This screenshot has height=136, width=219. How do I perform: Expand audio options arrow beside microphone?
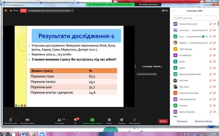coord(17,120)
